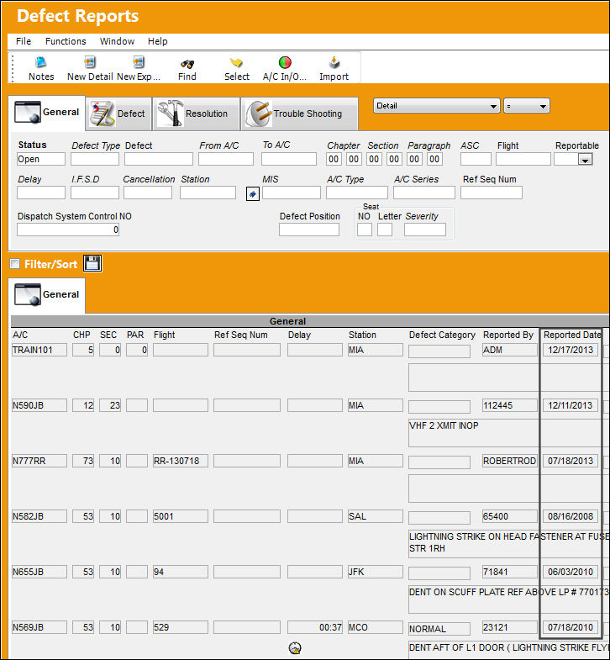Click the Severity input field
Viewport: 610px width, 660px height.
pos(425,230)
